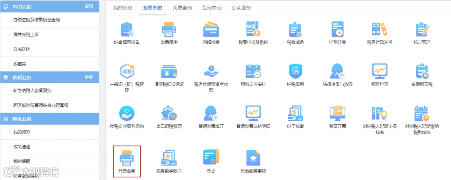Open 出口退税管理 ship icon

pos(169,113)
